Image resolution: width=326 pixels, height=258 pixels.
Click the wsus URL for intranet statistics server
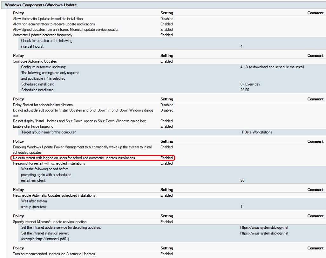coord(264,233)
